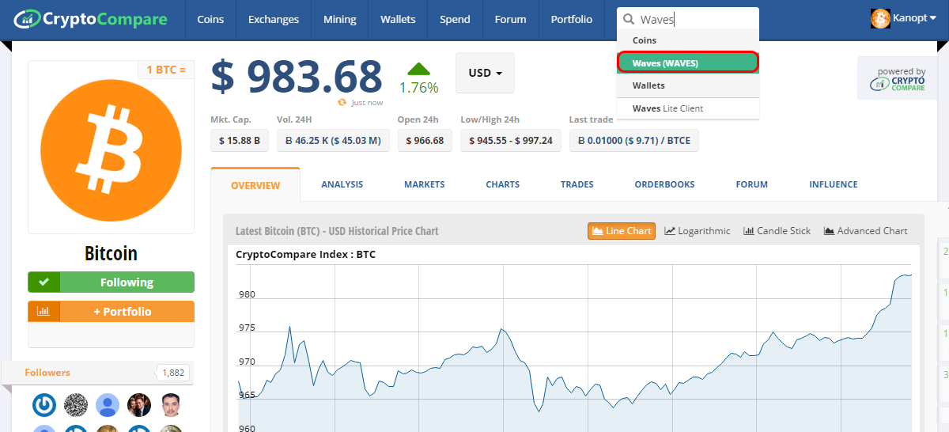Screen dimensions: 949x432
Task: Open the Markets tab
Action: pos(424,184)
